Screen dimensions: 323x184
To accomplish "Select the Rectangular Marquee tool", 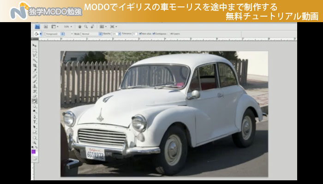I will point(35,50).
